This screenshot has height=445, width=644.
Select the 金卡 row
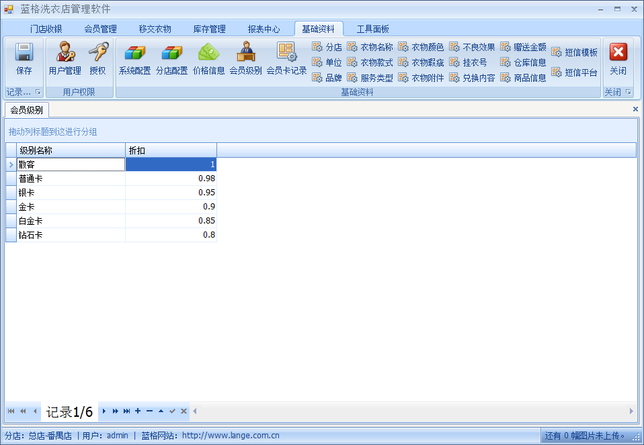(111, 207)
